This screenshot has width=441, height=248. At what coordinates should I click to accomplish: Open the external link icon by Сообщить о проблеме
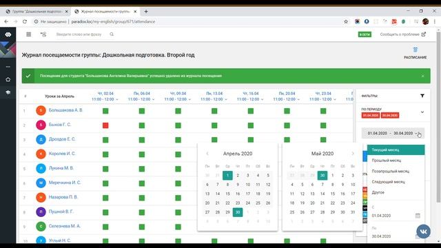423,34
